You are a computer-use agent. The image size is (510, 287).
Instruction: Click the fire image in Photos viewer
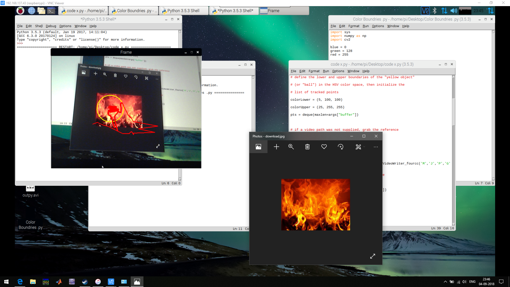click(x=316, y=204)
